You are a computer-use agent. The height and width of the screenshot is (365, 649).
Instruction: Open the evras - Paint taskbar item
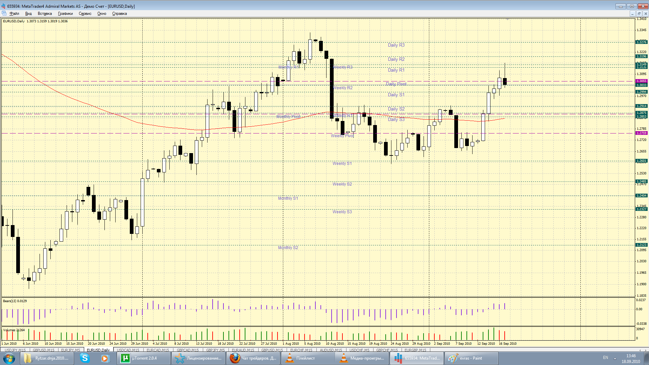tap(471, 358)
